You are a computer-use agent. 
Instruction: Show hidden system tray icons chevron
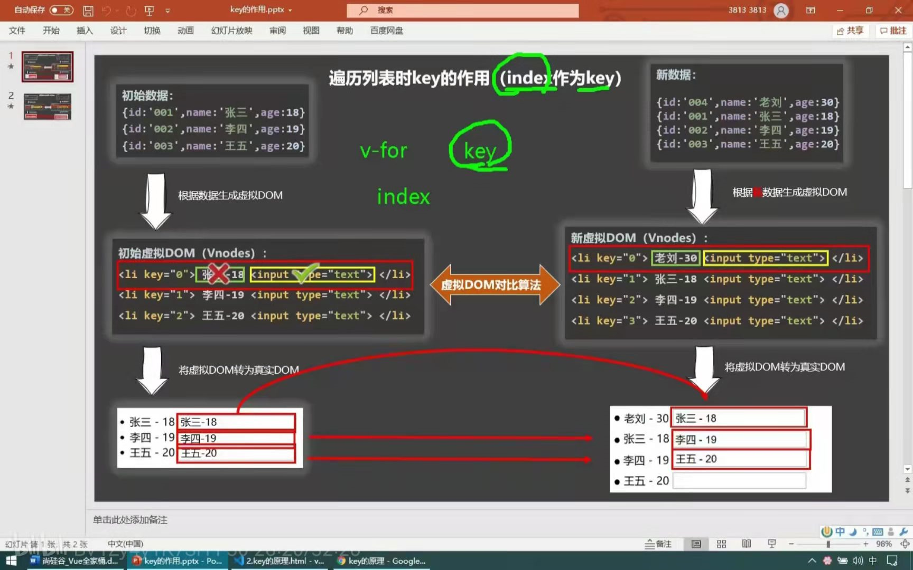(x=812, y=560)
